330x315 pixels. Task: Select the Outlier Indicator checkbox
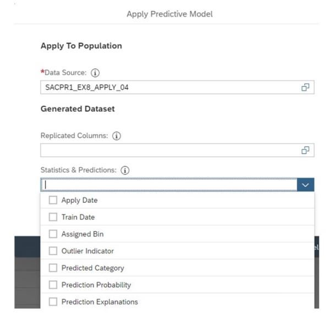[x=53, y=251]
